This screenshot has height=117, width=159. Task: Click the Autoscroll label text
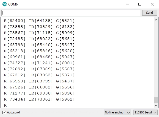tap(13, 112)
